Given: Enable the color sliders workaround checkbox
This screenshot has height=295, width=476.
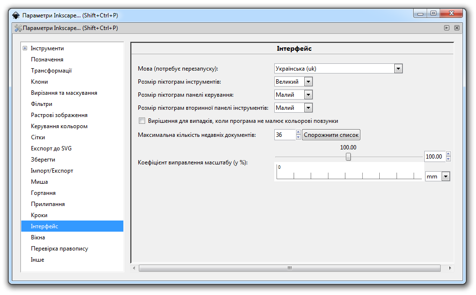Looking at the screenshot, I should click(x=142, y=121).
